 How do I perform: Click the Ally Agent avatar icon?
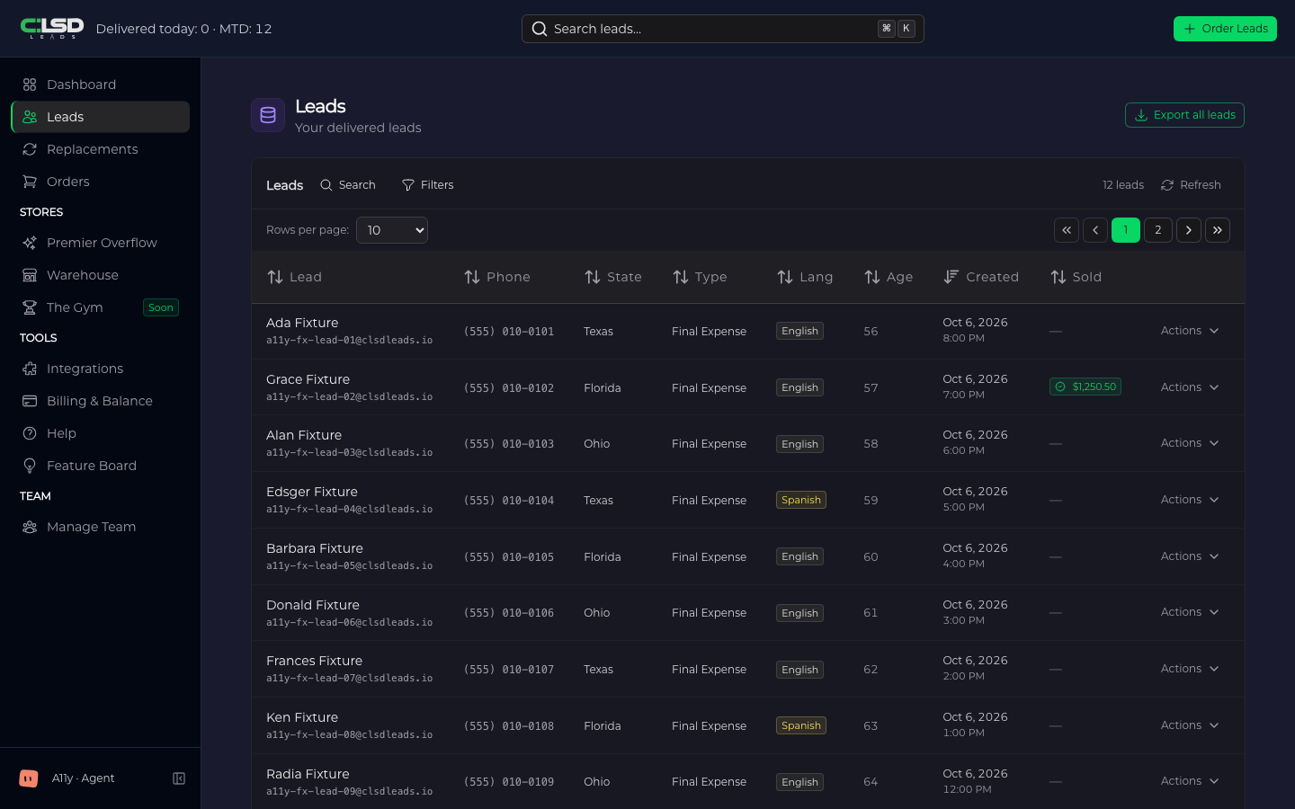(x=29, y=778)
